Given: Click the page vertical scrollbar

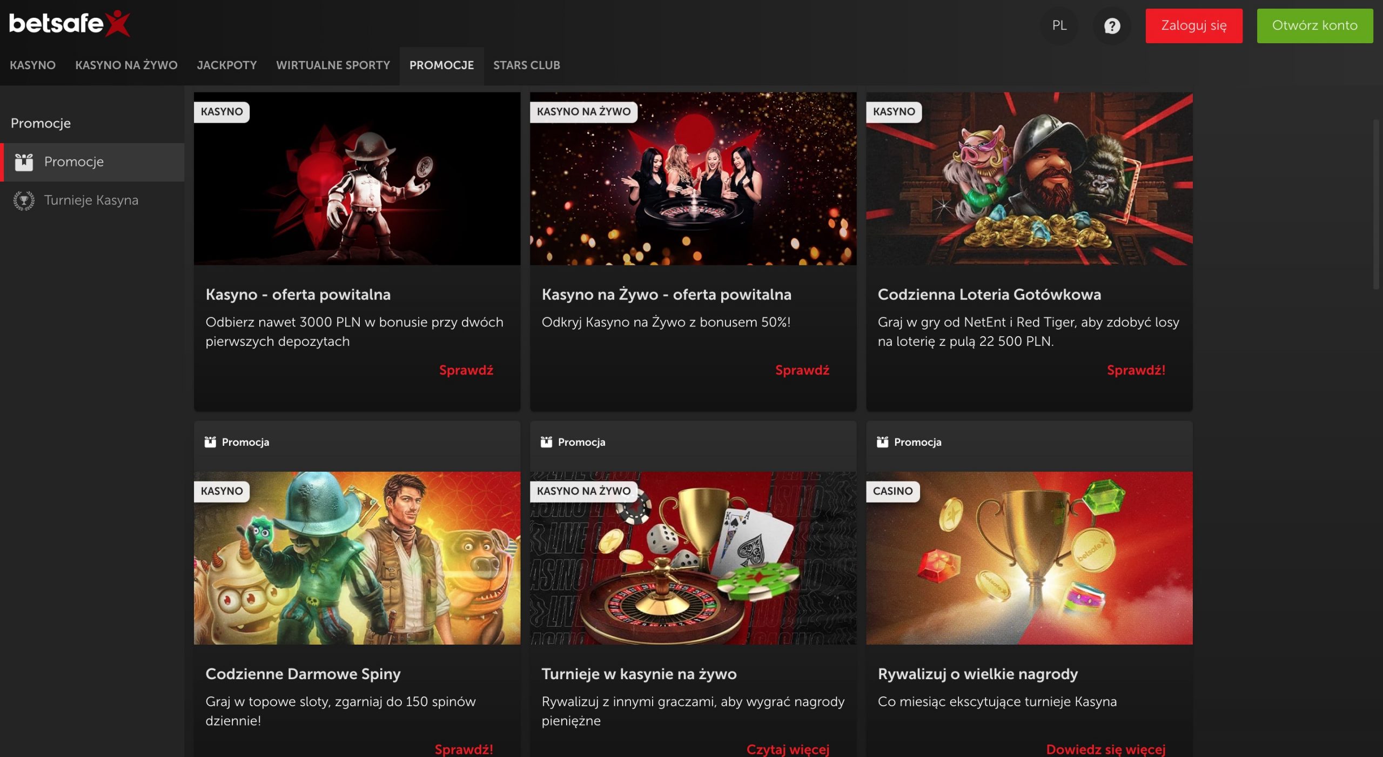Looking at the screenshot, I should pyautogui.click(x=1375, y=205).
